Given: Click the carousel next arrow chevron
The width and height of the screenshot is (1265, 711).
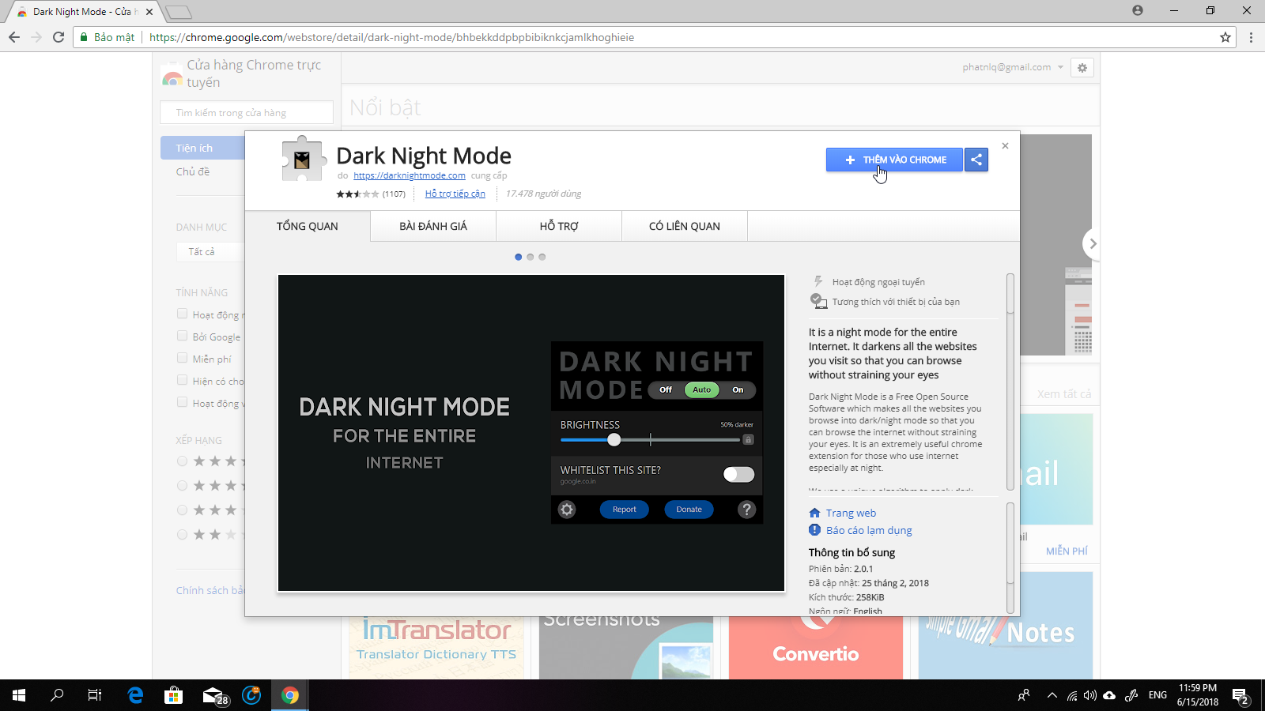Looking at the screenshot, I should coord(1093,243).
